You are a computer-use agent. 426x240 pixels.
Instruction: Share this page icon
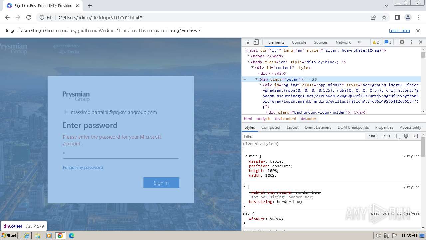[373, 17]
